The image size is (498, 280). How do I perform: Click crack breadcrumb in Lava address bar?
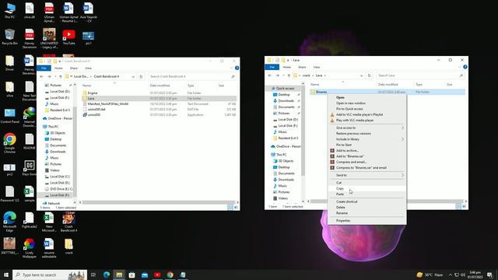(306, 75)
